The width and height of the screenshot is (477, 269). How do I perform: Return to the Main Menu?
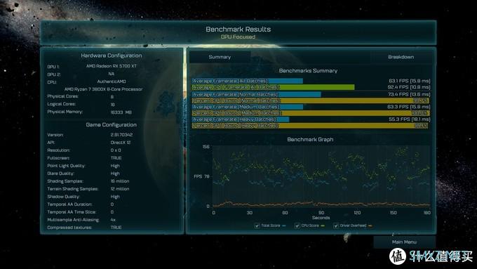tap(404, 242)
